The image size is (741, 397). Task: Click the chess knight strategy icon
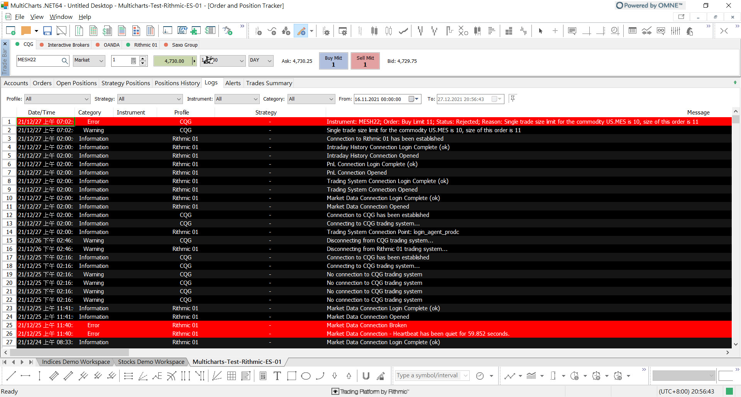(x=690, y=31)
